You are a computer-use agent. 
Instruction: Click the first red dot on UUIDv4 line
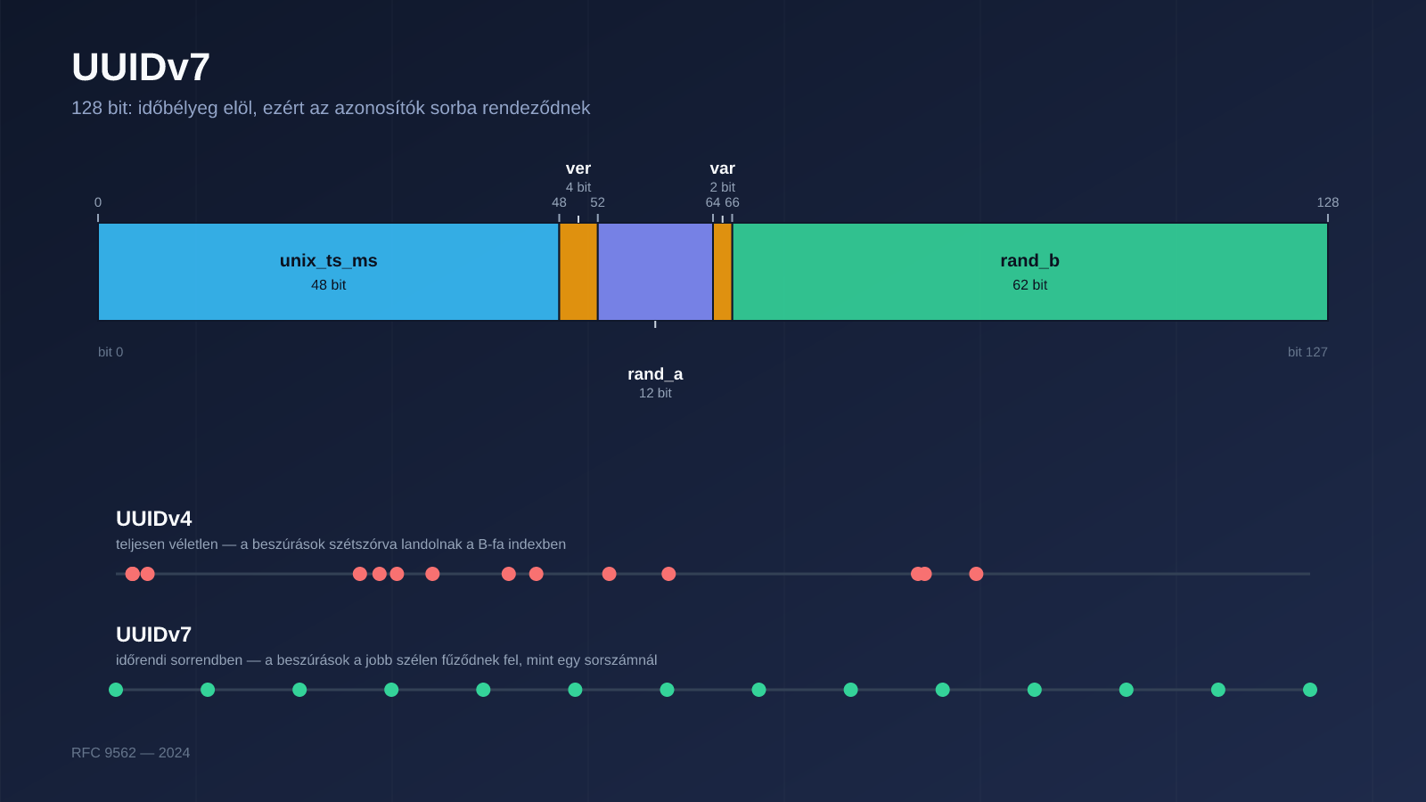coord(133,574)
